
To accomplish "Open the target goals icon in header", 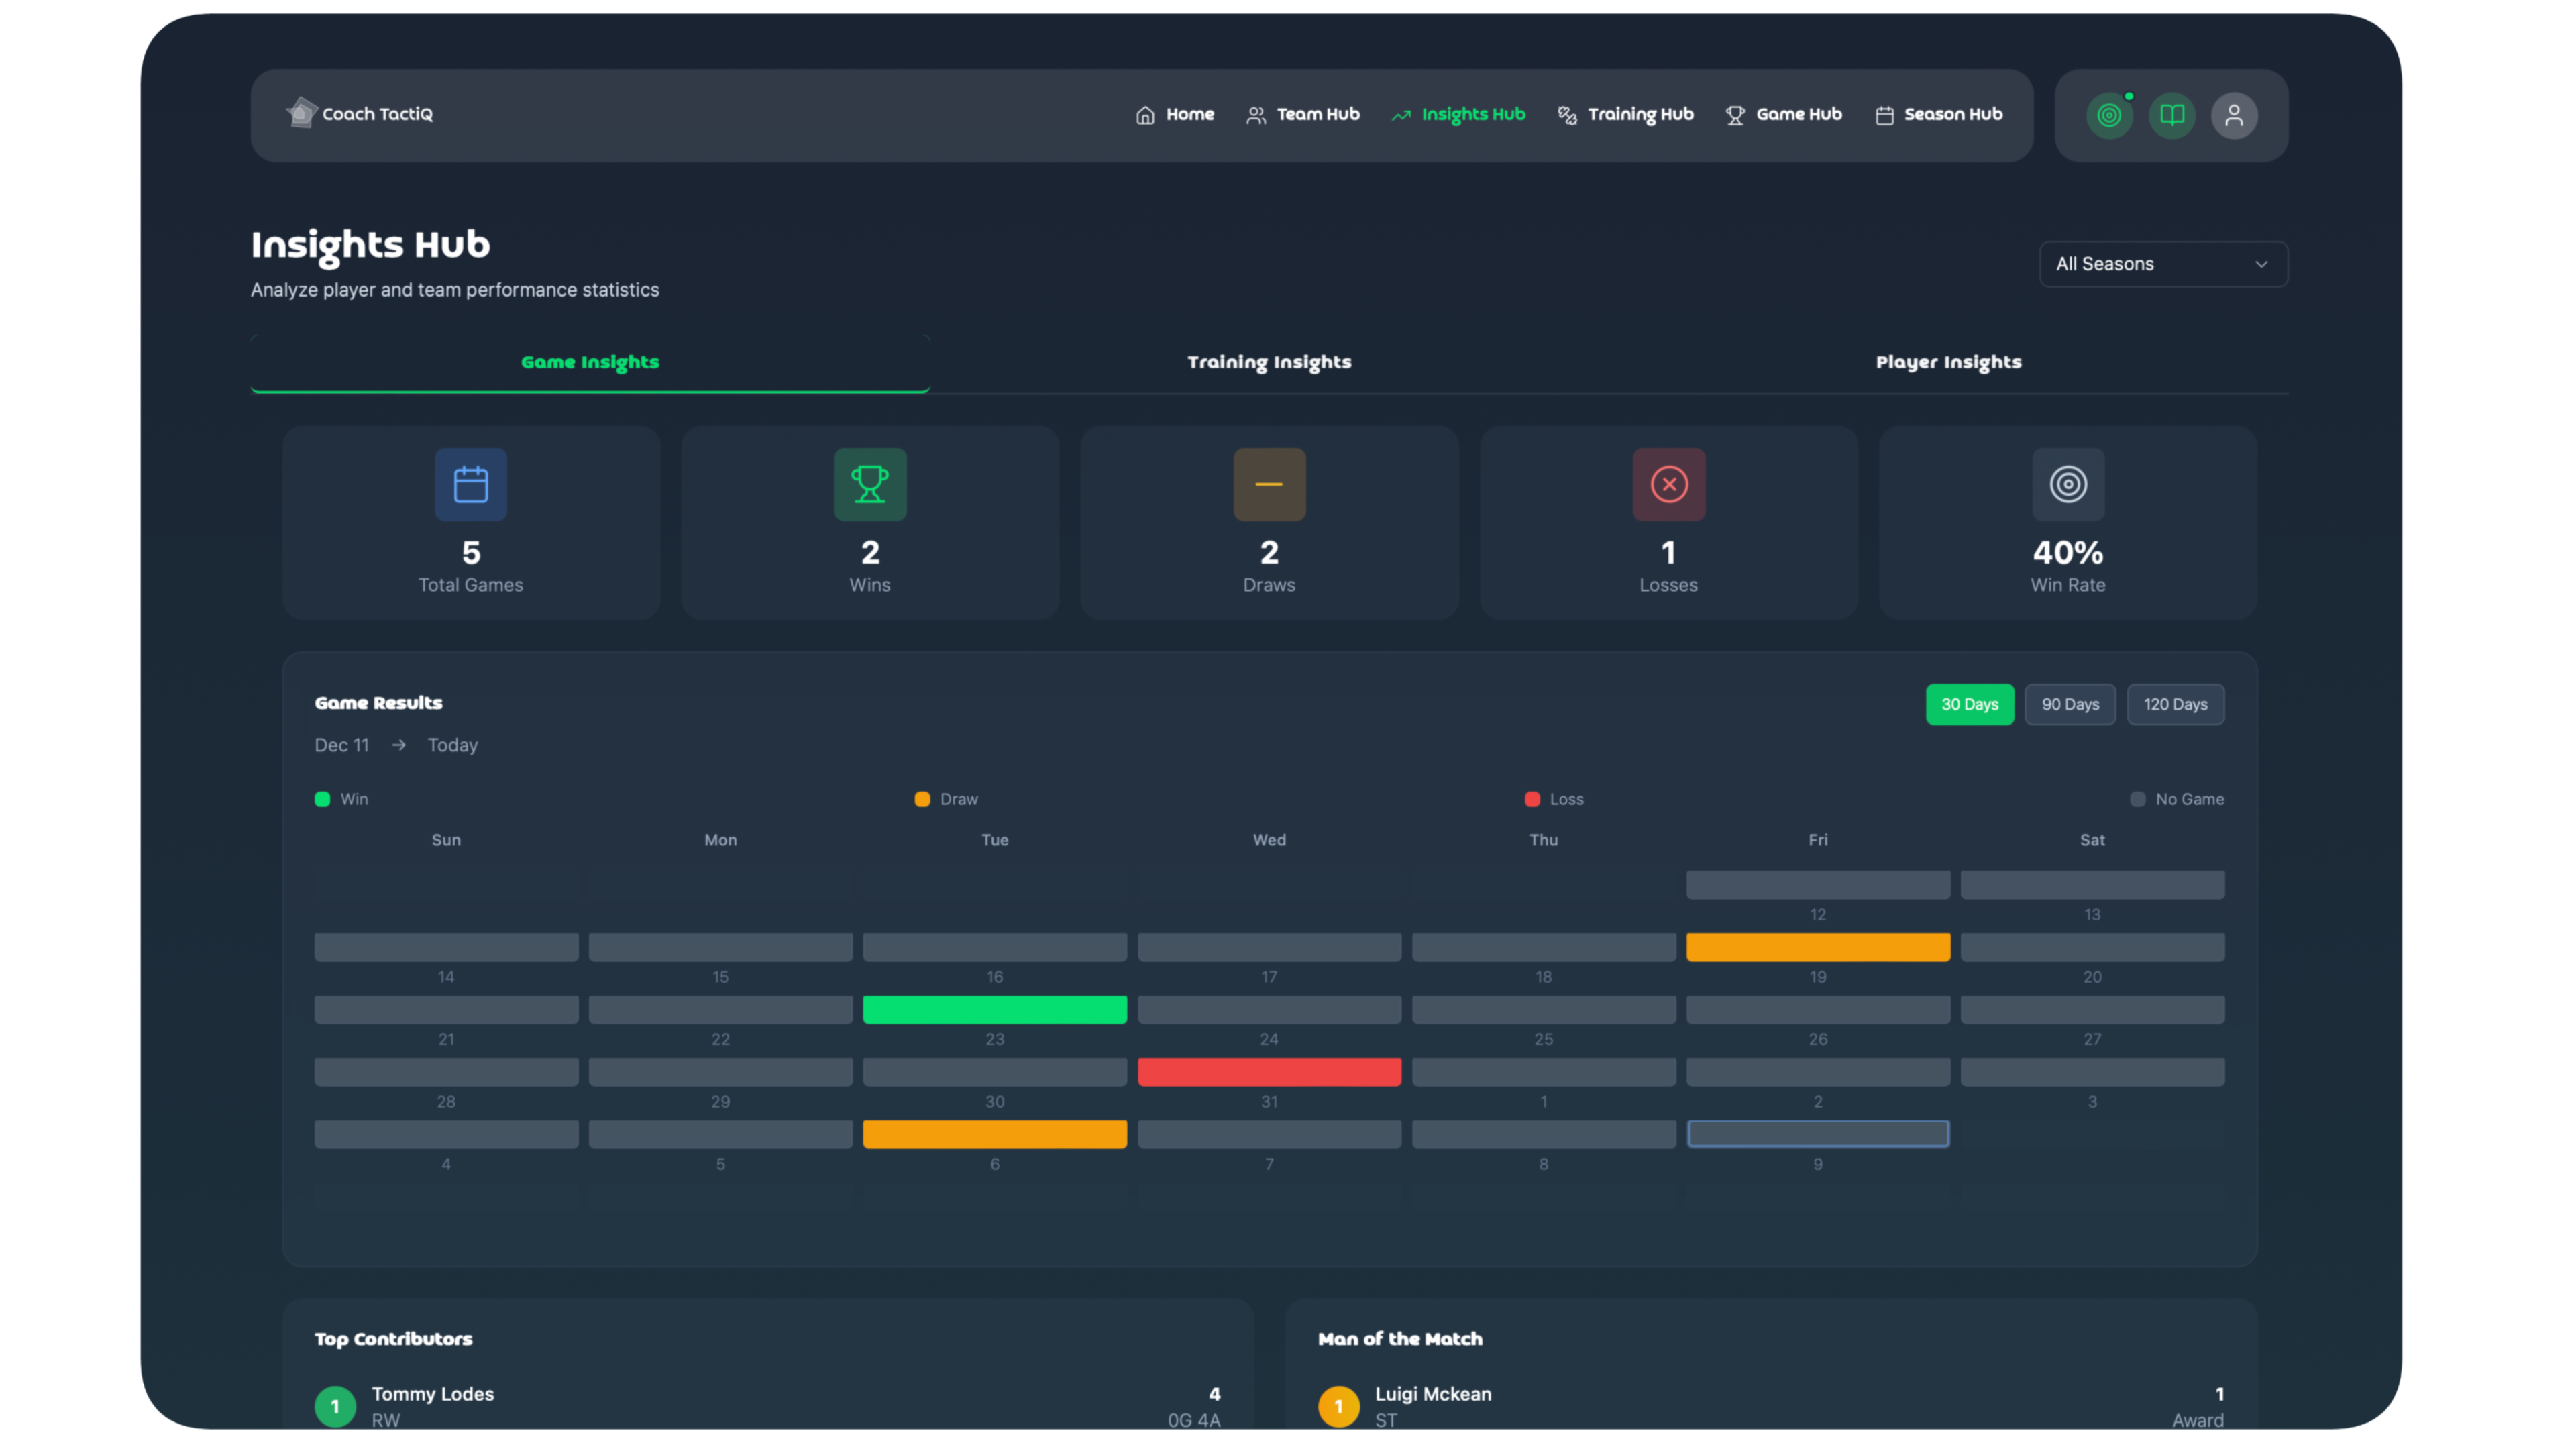I will (x=2109, y=115).
